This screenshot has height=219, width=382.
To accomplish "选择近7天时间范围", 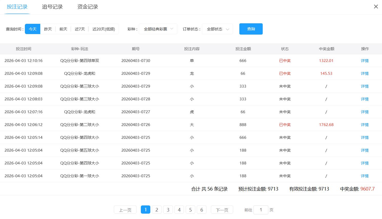I will tap(80, 29).
